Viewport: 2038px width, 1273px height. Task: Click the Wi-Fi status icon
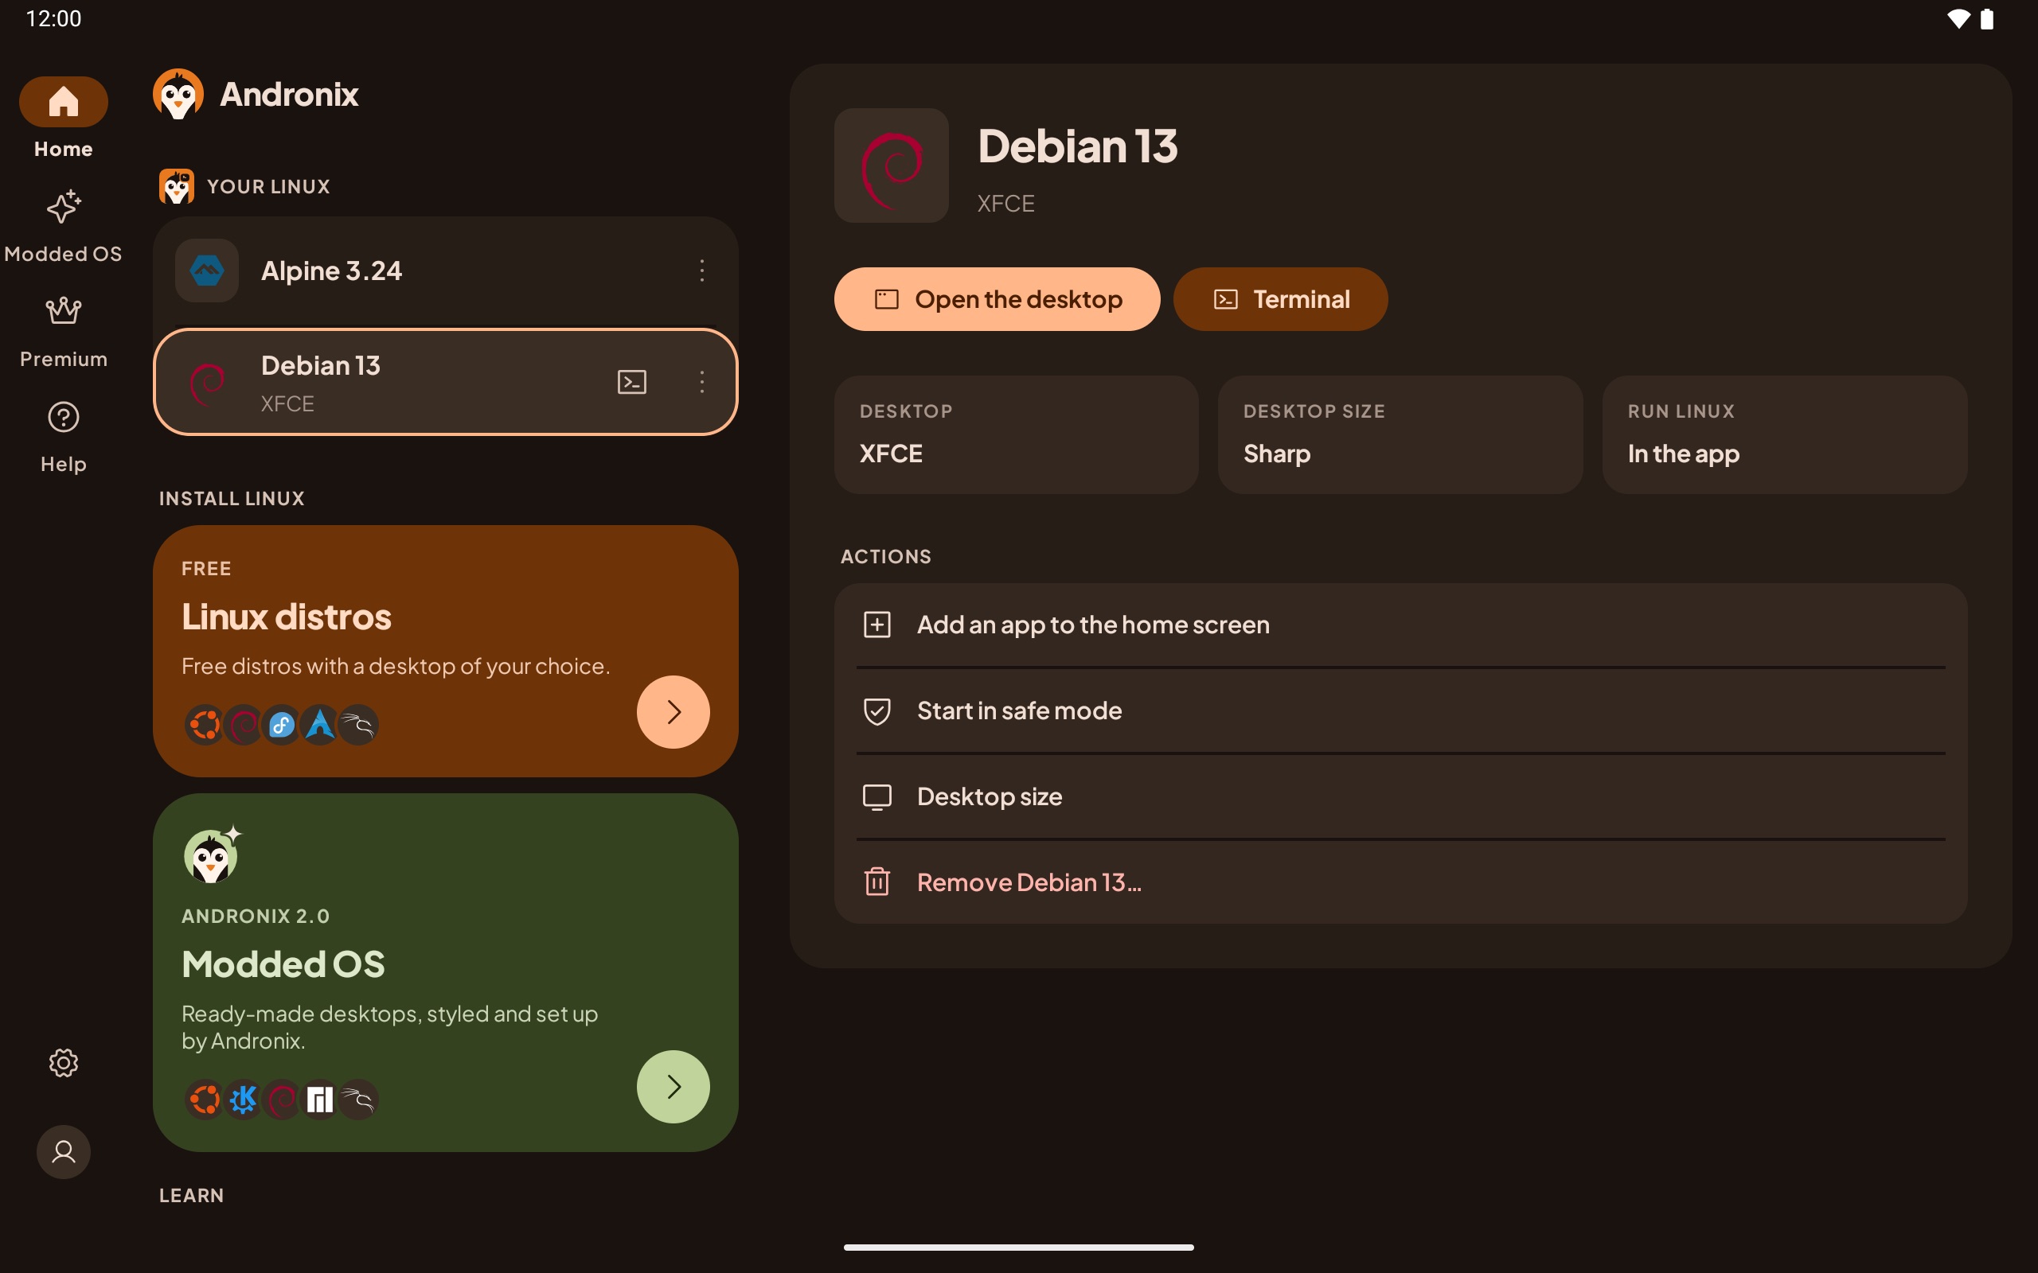coord(1958,18)
